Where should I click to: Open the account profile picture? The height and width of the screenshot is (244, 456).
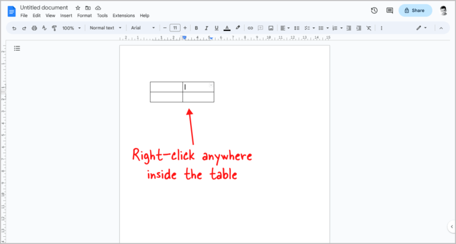[x=444, y=11]
